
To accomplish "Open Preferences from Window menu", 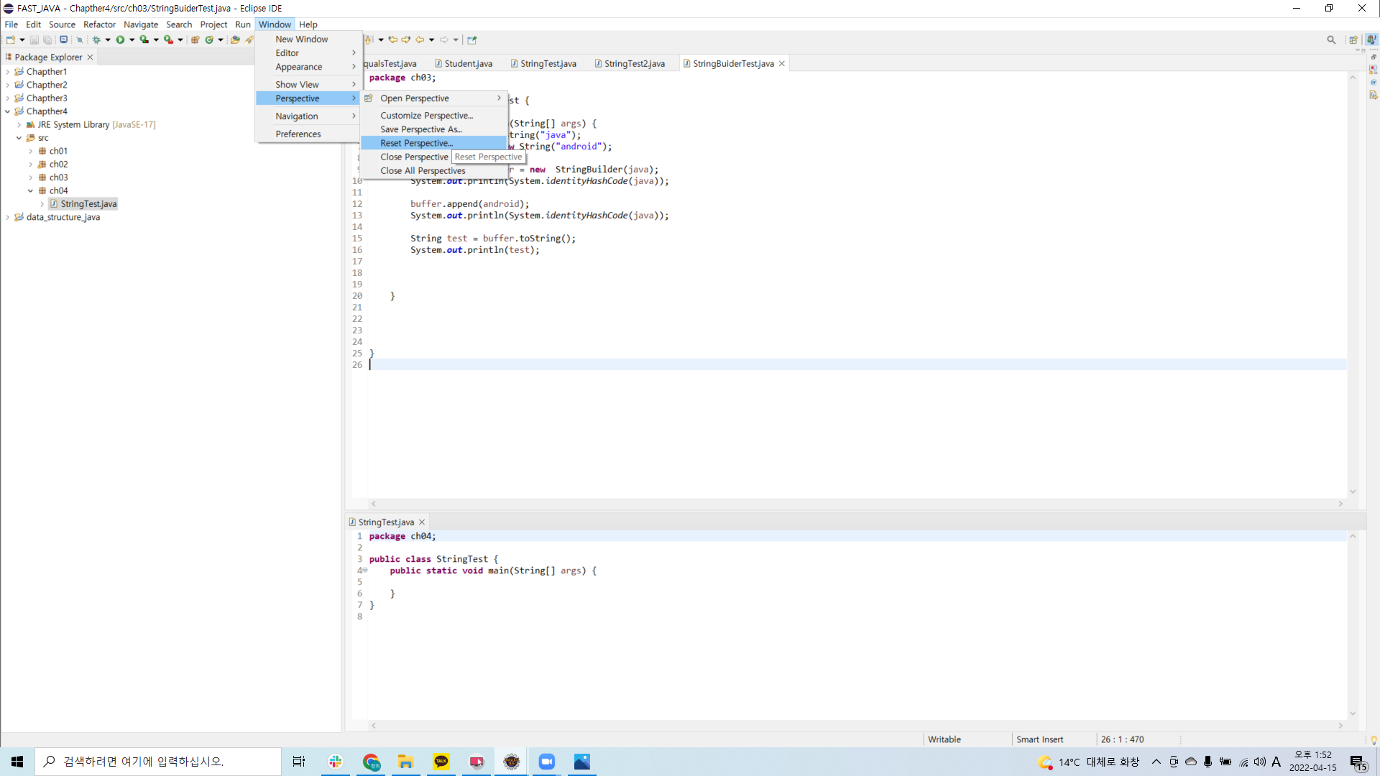I will pyautogui.click(x=308, y=134).
